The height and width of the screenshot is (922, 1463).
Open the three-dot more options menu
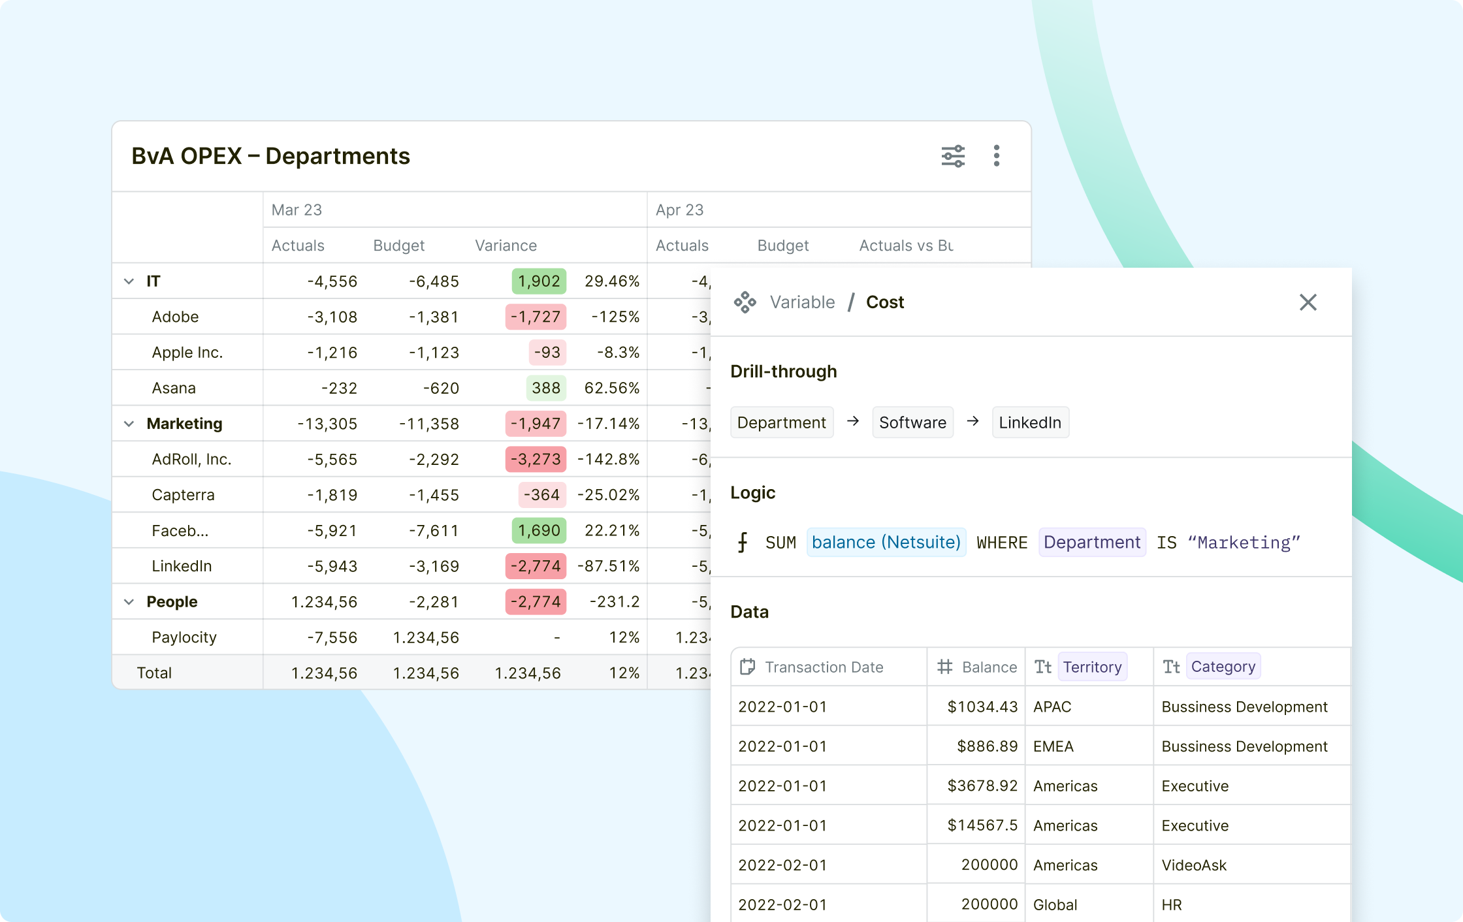click(x=996, y=156)
